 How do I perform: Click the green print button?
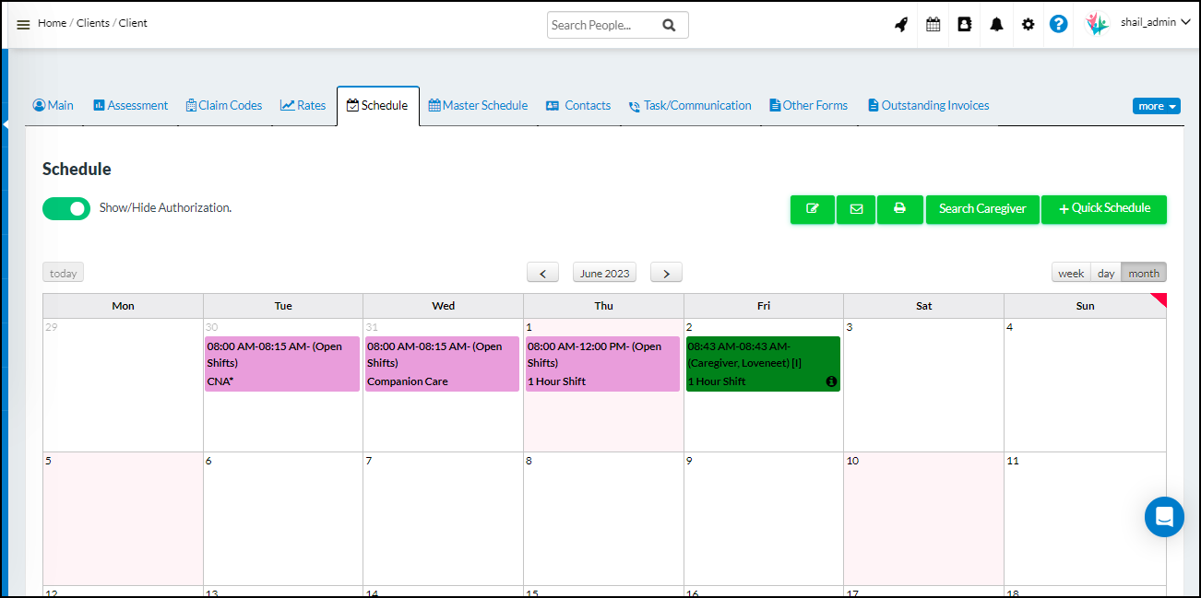899,209
